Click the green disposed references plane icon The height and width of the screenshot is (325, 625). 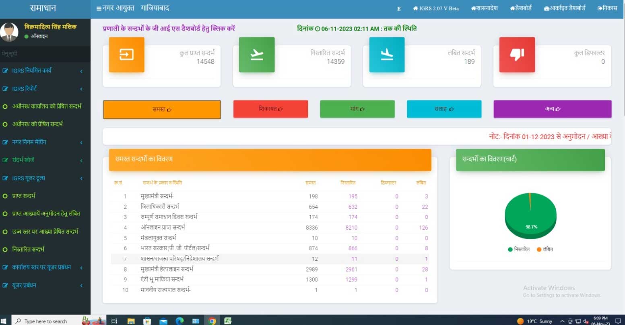[x=257, y=55]
